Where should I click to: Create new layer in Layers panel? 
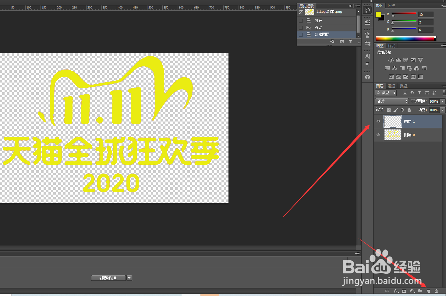point(428,291)
